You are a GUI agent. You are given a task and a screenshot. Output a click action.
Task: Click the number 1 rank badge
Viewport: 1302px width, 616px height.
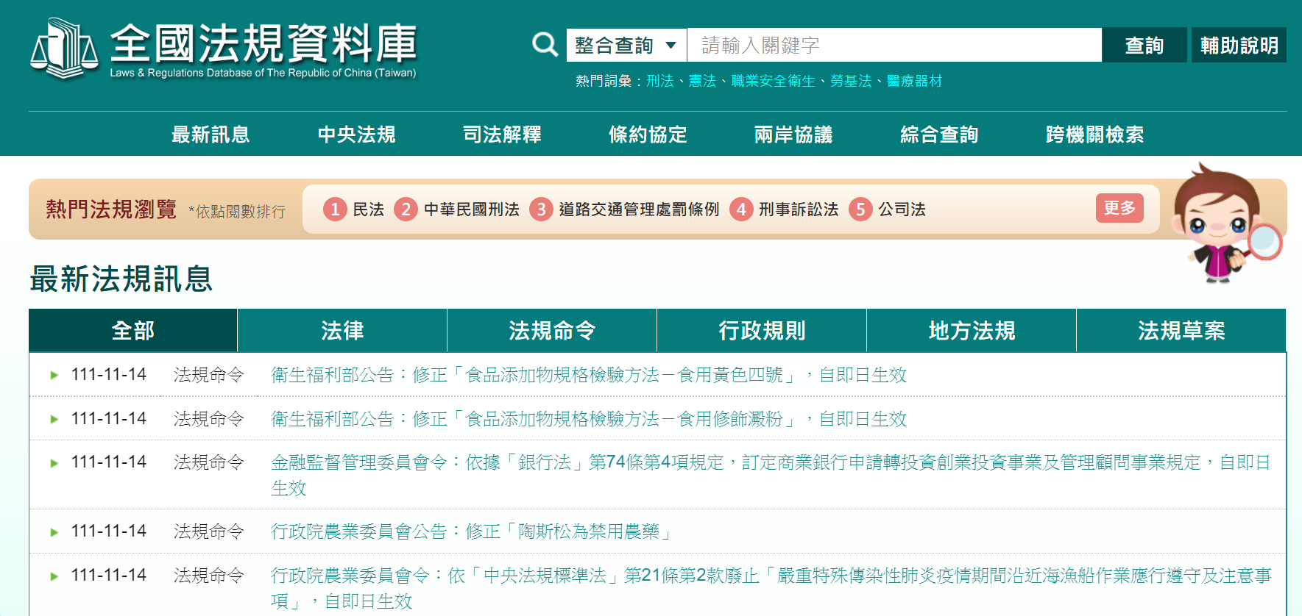click(x=335, y=209)
